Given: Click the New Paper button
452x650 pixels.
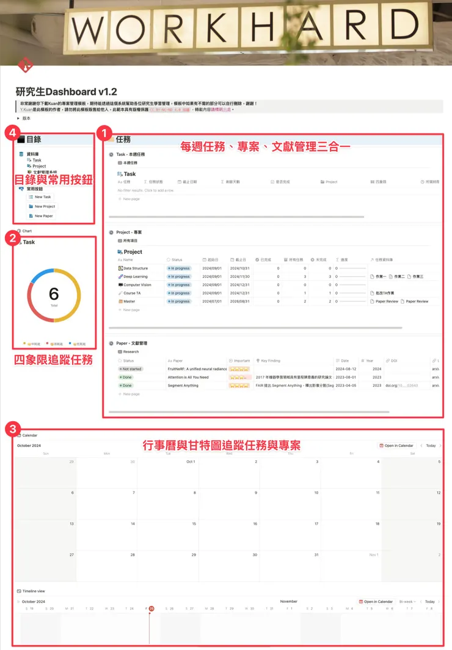Looking at the screenshot, I should [x=40, y=216].
